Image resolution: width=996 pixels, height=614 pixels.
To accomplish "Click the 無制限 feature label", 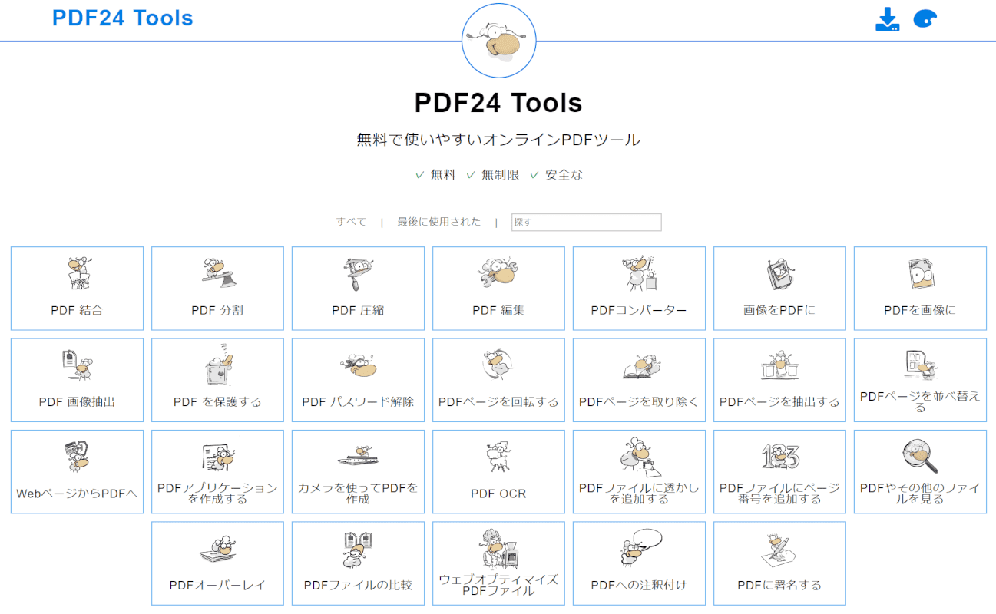I will click(x=500, y=175).
